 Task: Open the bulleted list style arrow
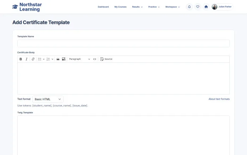click(44, 59)
